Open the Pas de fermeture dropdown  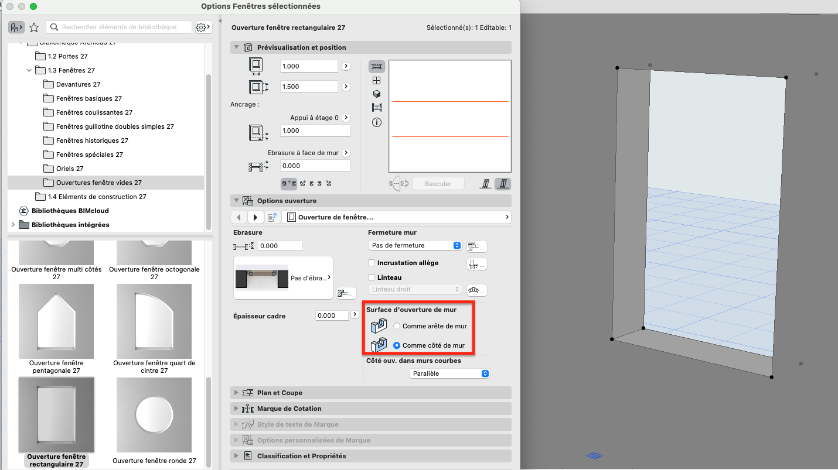pos(415,245)
